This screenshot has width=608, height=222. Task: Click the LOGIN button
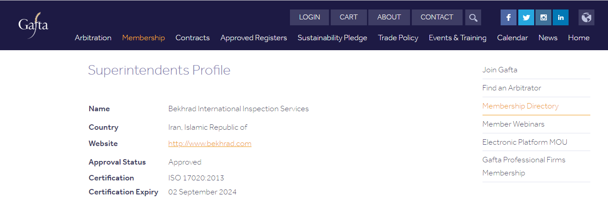coord(309,17)
